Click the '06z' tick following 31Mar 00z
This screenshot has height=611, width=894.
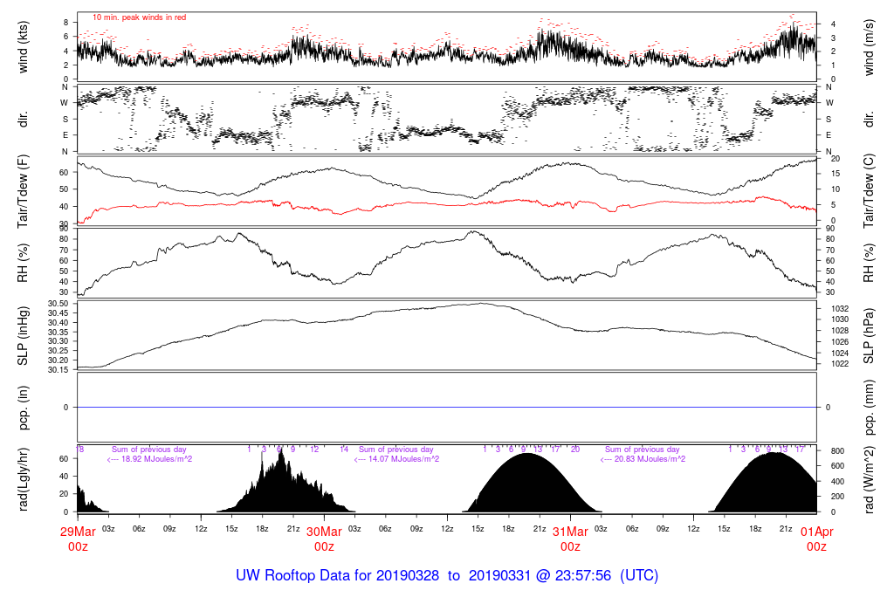click(632, 529)
